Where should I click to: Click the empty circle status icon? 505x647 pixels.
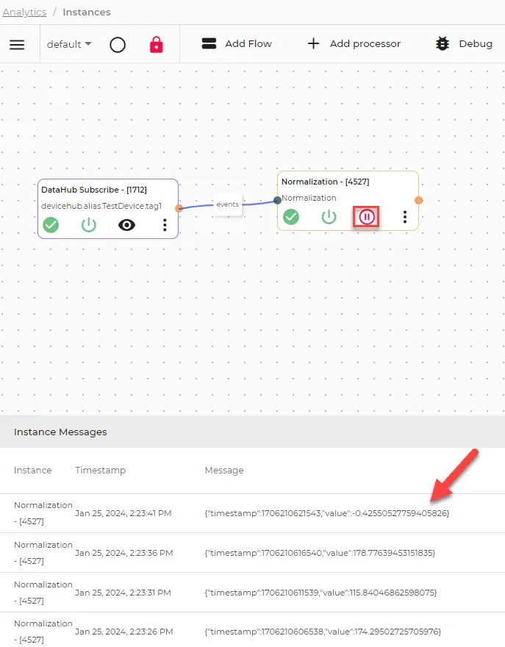(x=118, y=45)
